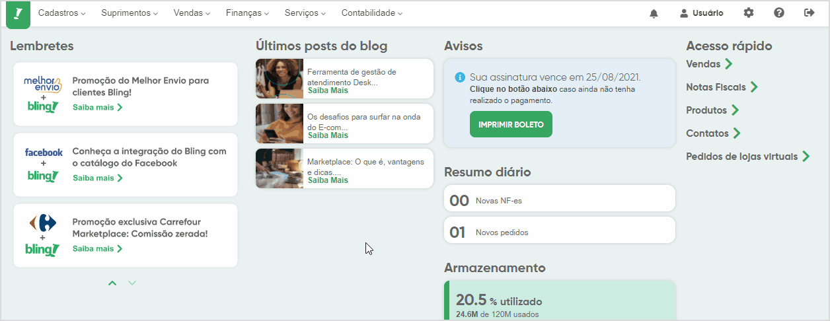Open the Usuário account menu

click(702, 13)
